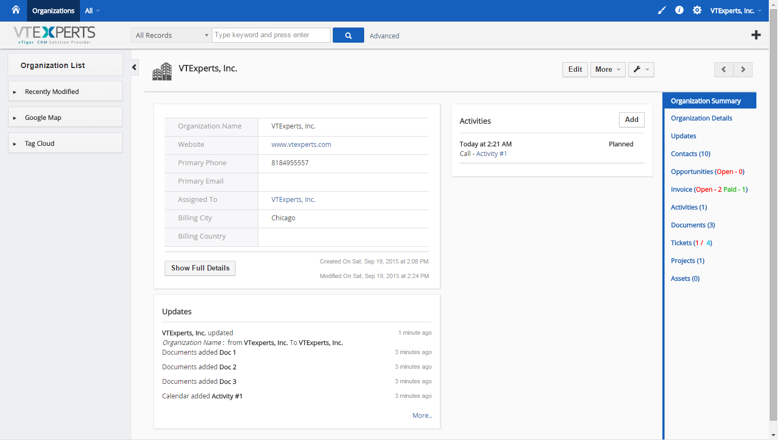778x440 pixels.
Task: Open the settings gear icon
Action: [x=697, y=10]
